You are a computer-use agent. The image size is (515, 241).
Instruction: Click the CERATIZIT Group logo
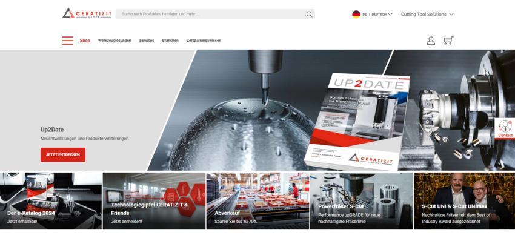point(87,13)
